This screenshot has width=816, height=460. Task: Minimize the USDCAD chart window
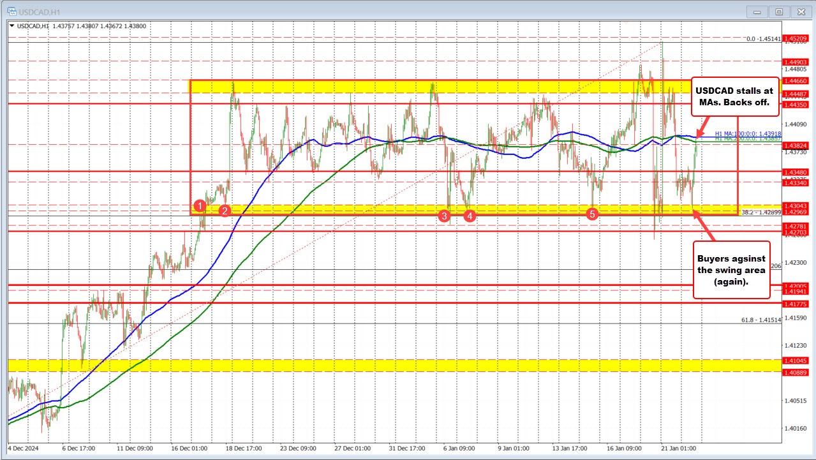pos(756,11)
